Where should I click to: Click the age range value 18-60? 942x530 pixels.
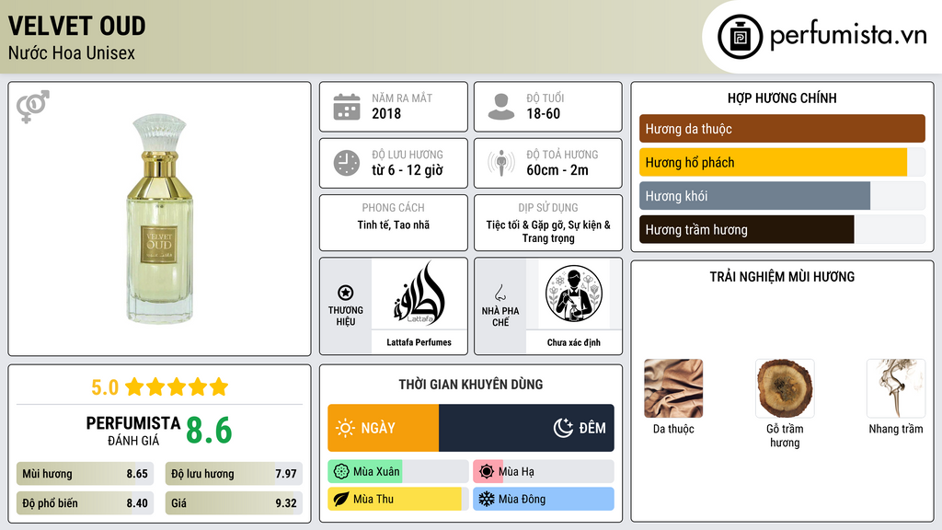pyautogui.click(x=543, y=113)
